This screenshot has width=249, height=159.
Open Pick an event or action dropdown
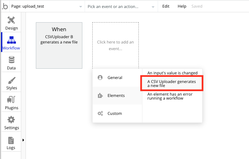pyautogui.click(x=121, y=7)
